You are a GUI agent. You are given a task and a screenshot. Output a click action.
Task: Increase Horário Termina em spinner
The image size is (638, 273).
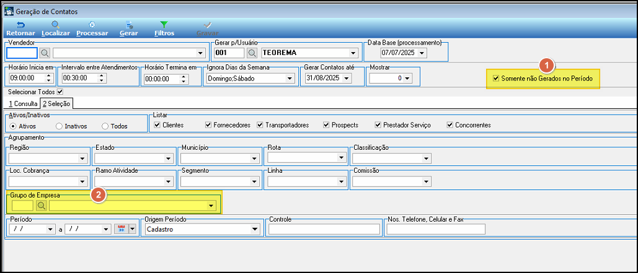point(184,76)
